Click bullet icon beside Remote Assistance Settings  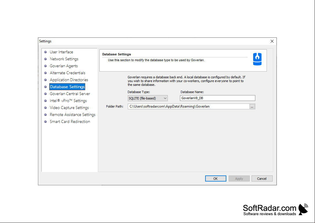pos(45,115)
